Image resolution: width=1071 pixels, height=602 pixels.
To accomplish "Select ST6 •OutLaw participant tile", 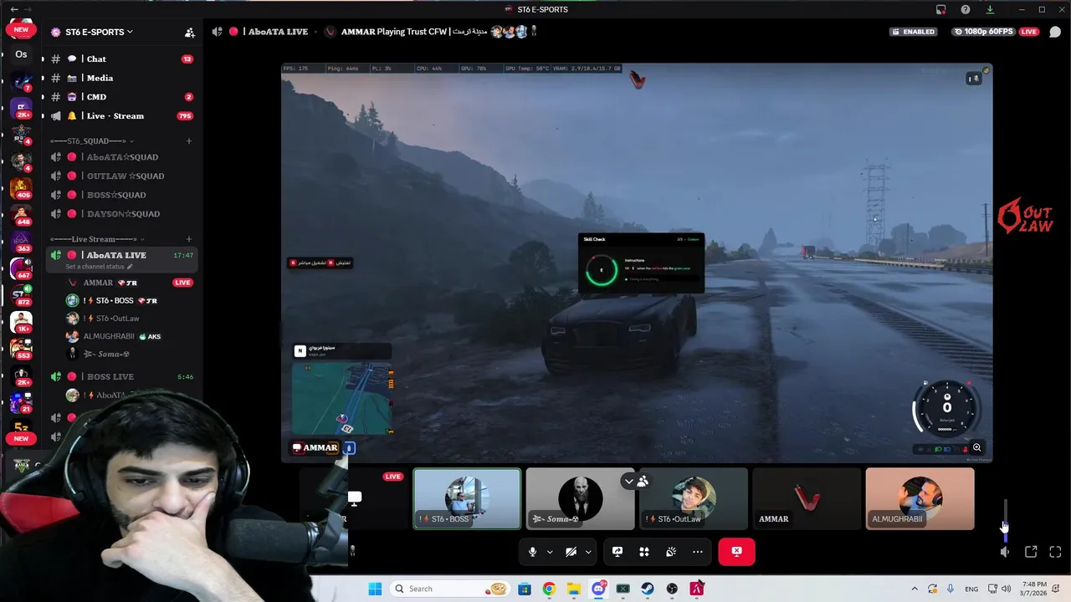I will [x=694, y=499].
